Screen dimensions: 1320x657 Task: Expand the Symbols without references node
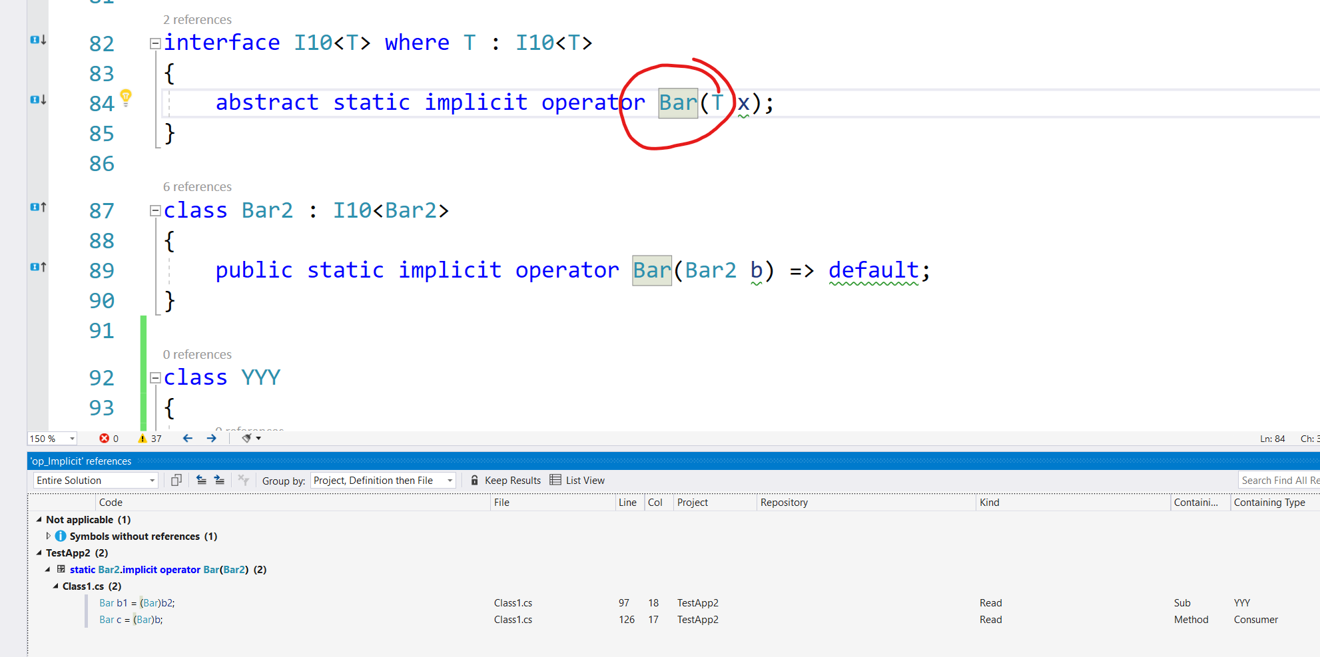pos(48,536)
